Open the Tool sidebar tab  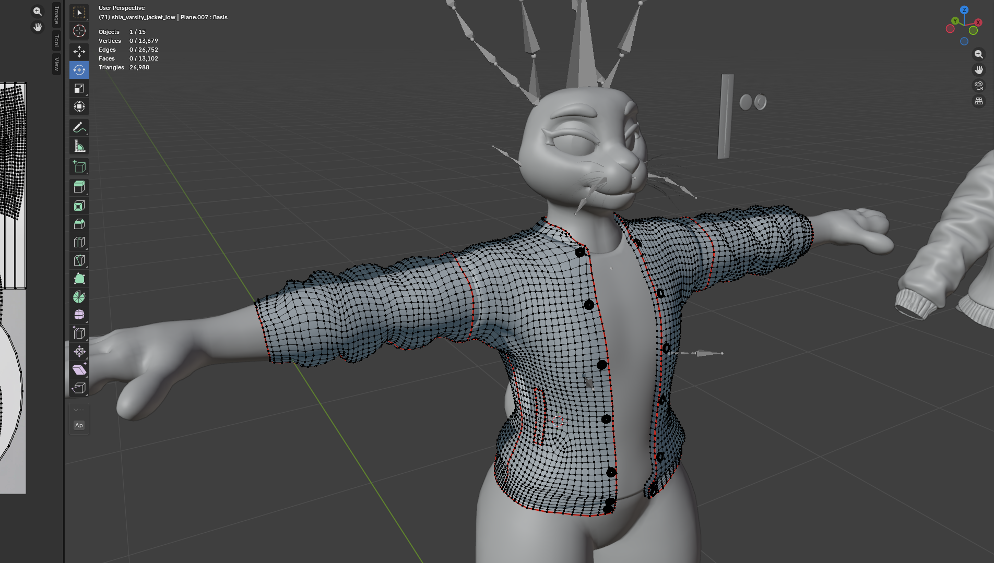click(56, 41)
